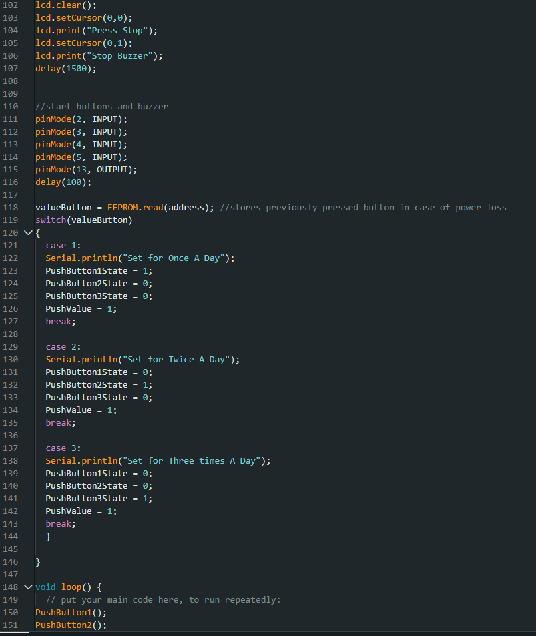Click closing brace on line 146
Image resolution: width=536 pixels, height=636 pixels.
click(x=38, y=562)
